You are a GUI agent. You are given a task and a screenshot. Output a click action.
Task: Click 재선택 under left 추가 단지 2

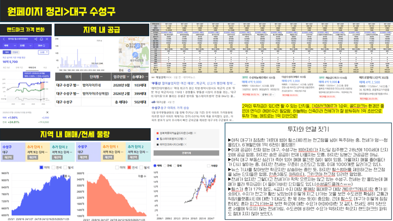(x=57, y=157)
